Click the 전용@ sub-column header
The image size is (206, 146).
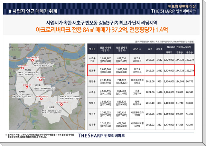pos(180,52)
